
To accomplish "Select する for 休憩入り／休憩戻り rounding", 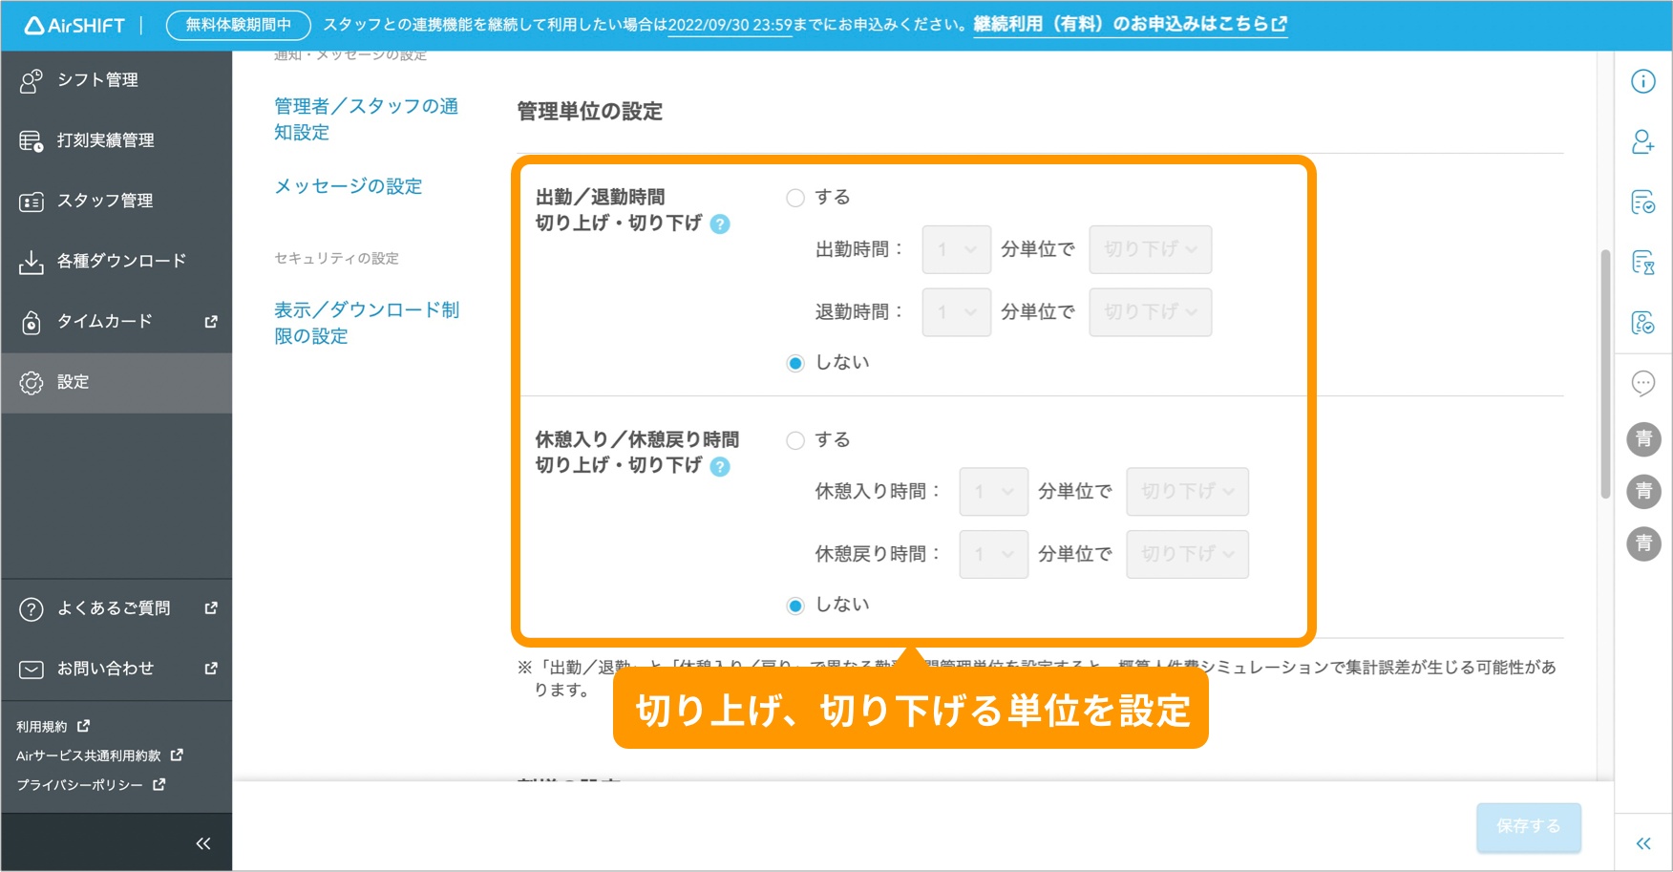I will coord(795,440).
